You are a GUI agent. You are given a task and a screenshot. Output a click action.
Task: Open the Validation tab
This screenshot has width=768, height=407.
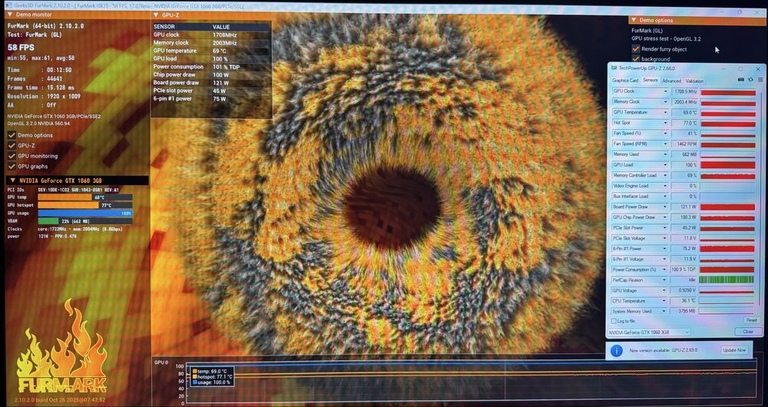pyautogui.click(x=694, y=81)
